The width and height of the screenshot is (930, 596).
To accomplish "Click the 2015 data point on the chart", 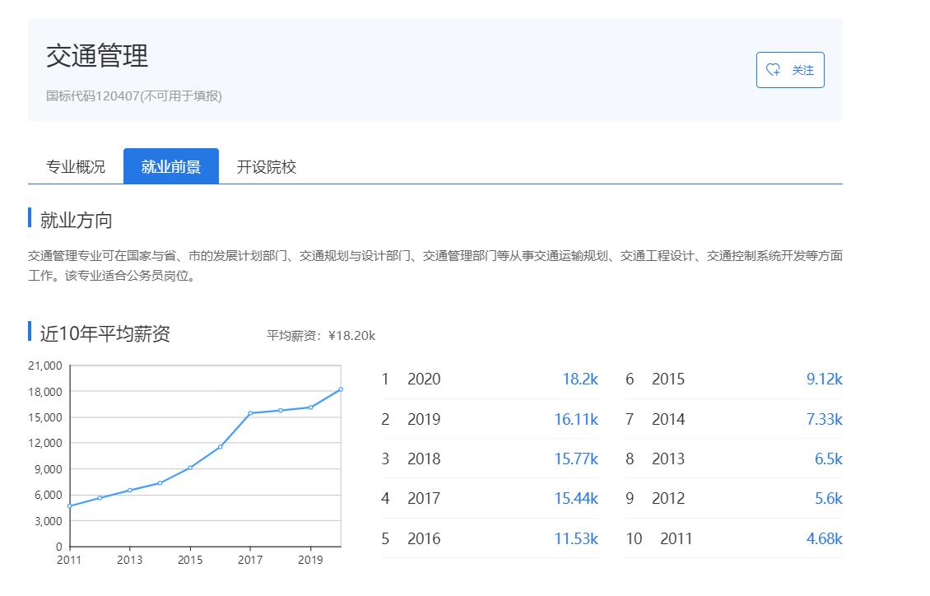I will (x=190, y=468).
